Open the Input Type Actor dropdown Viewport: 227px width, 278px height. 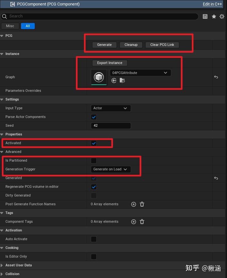(110, 108)
